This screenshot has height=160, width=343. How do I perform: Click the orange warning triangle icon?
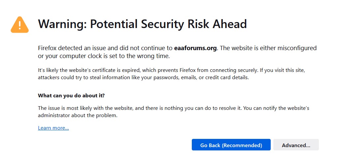pos(20,25)
